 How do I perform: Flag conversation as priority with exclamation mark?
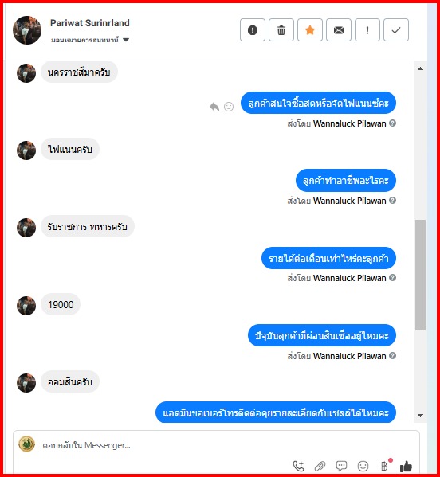(367, 29)
